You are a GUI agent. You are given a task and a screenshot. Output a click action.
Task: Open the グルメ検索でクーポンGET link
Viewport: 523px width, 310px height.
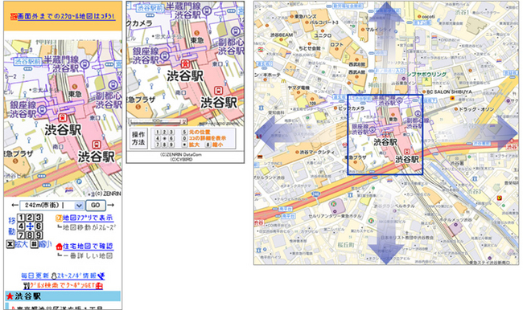pyautogui.click(x=63, y=285)
